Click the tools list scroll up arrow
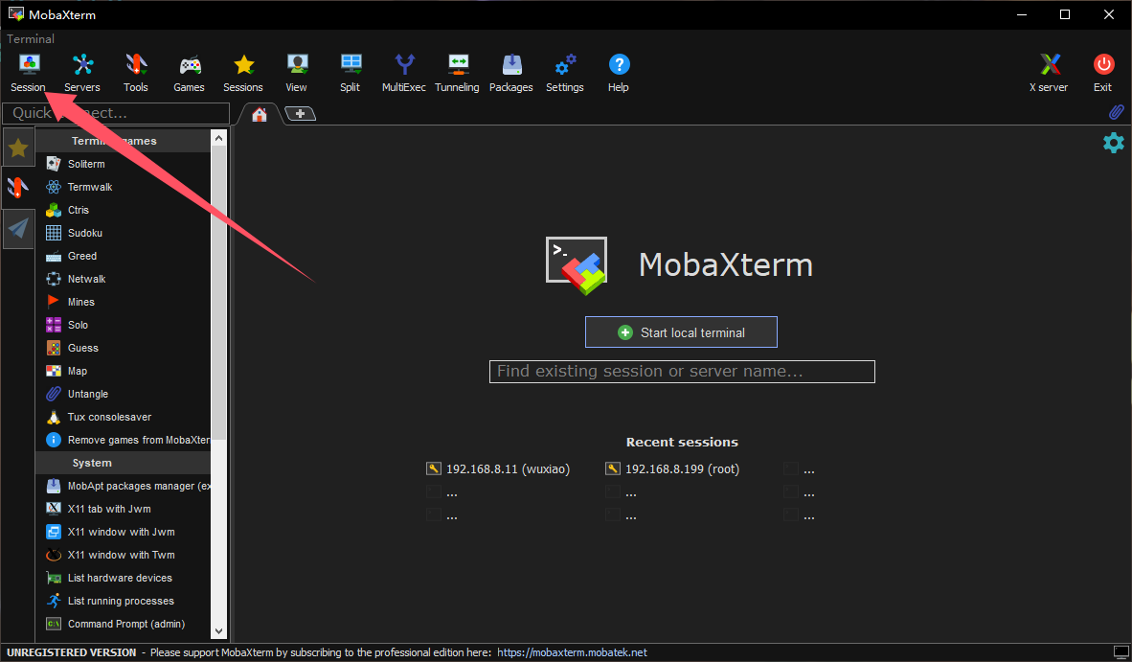 tap(218, 138)
